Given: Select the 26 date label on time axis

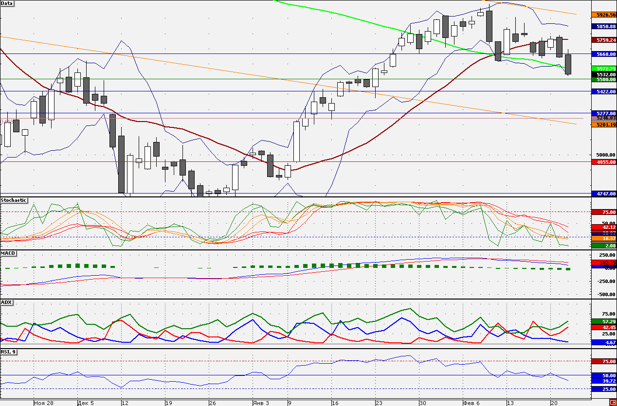Looking at the screenshot, I should [x=212, y=403].
